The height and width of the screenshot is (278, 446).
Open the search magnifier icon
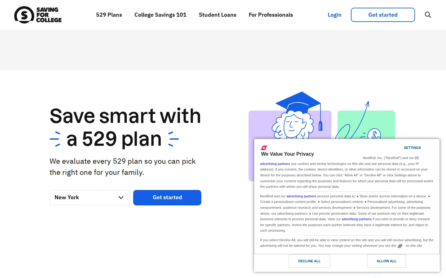(428, 15)
